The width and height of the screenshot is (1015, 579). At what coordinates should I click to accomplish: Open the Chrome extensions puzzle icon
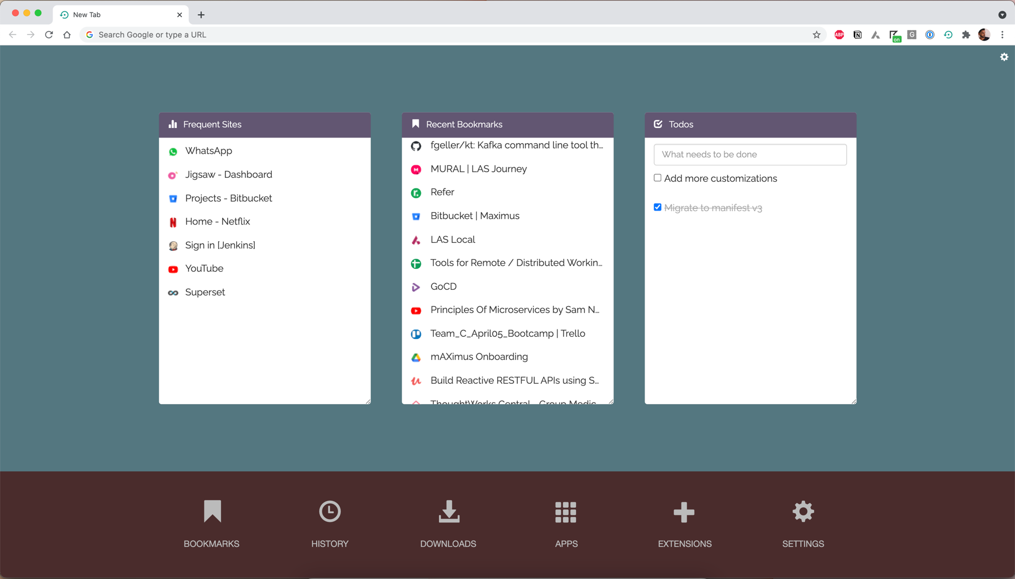966,35
